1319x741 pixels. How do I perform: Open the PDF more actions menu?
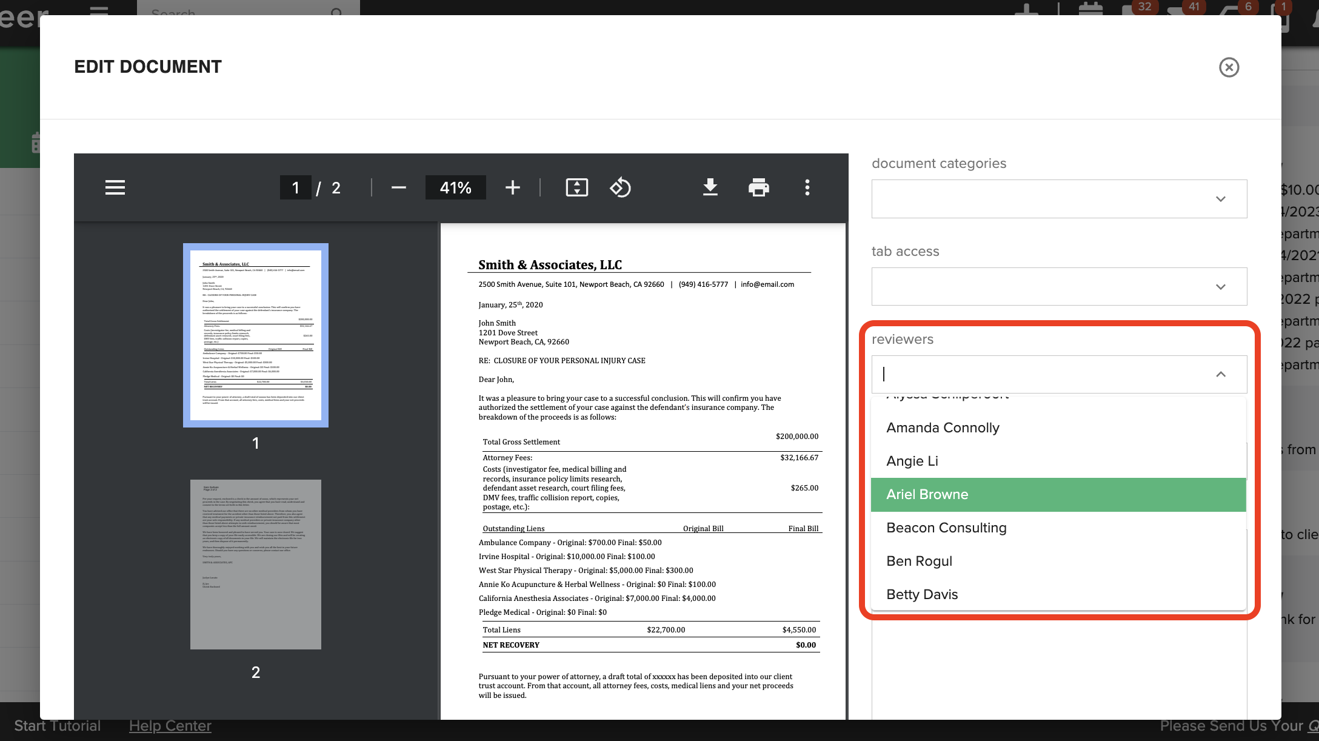click(x=807, y=187)
